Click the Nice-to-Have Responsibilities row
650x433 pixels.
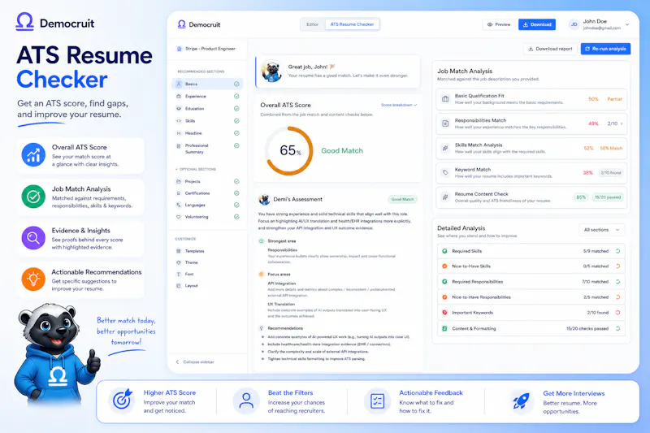531,297
